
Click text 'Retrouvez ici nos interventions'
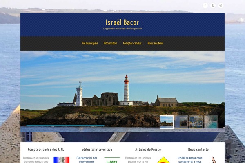[87, 160]
